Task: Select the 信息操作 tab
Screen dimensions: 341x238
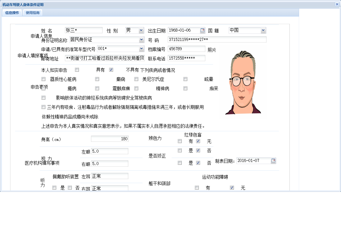Action: coord(11,13)
